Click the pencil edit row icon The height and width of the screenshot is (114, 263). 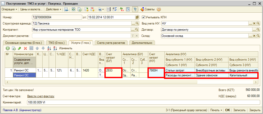coord(19,48)
